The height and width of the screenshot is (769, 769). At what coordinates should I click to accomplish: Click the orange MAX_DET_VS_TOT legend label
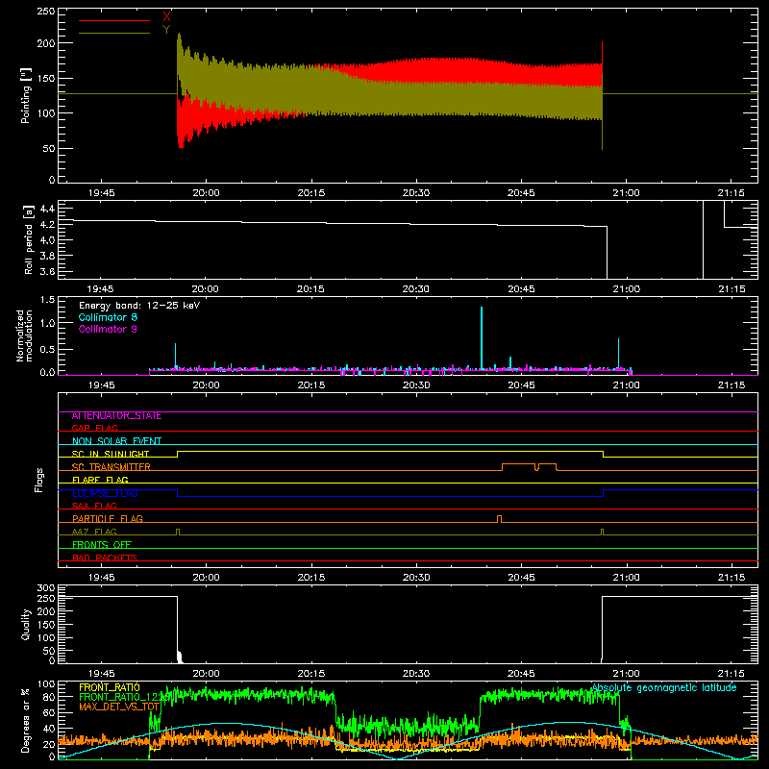[x=119, y=707]
